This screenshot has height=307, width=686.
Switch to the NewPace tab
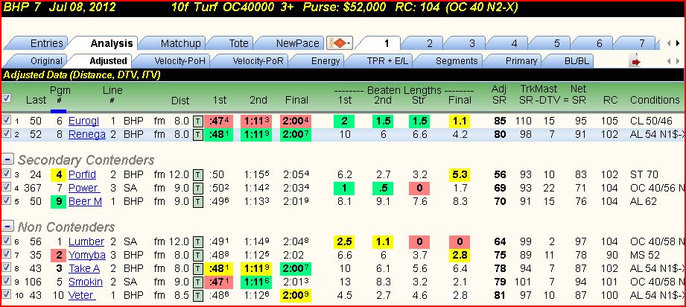(290, 43)
